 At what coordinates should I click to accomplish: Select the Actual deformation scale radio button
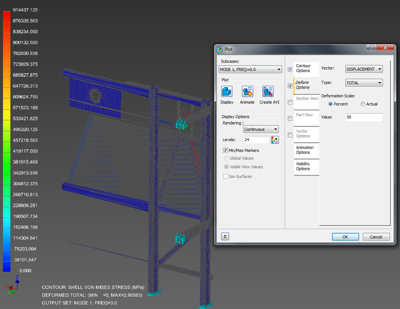point(363,104)
